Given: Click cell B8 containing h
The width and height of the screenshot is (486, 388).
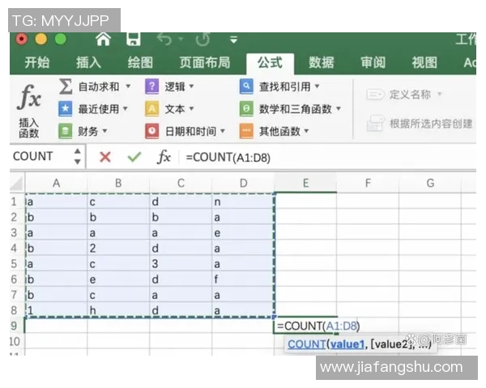Looking at the screenshot, I should coord(118,310).
